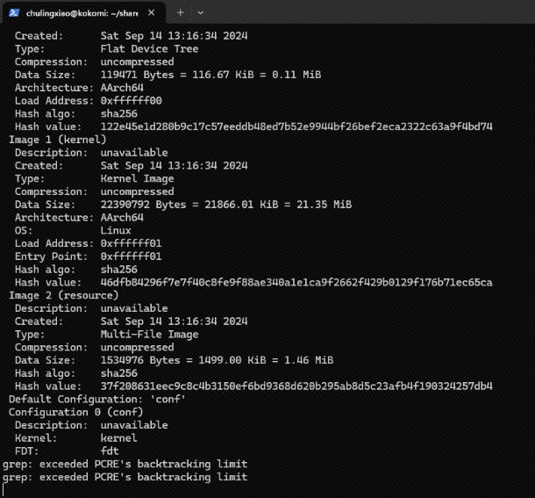Click the 'Image 1 (kernel)' heading line

pos(58,140)
